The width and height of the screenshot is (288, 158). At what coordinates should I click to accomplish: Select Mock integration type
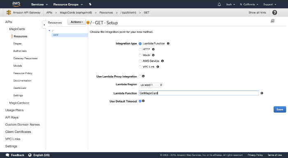(x=140, y=55)
